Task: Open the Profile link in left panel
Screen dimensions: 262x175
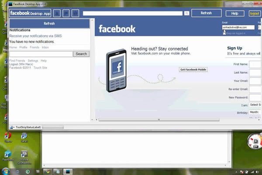Action: 23,47
